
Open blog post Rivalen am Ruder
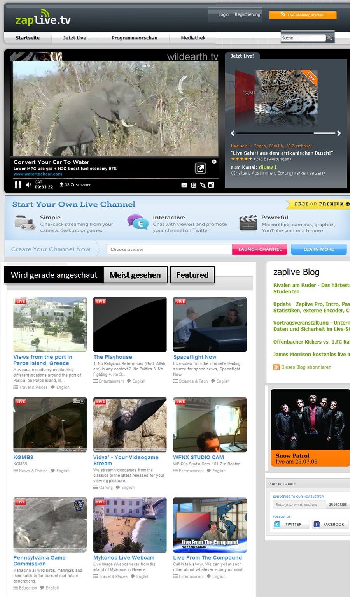click(311, 288)
